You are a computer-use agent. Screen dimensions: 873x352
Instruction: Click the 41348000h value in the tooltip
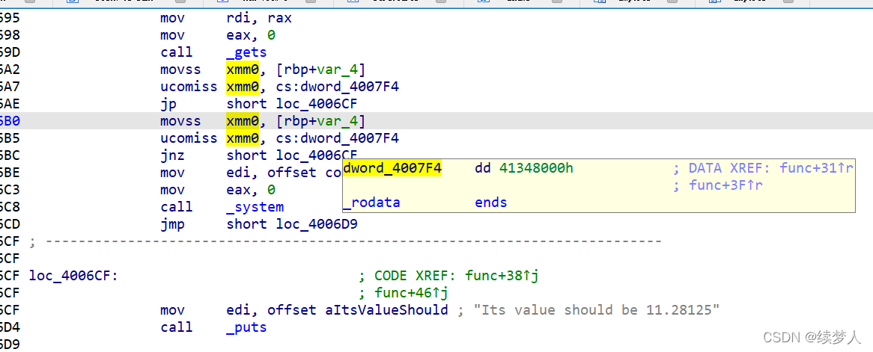click(x=535, y=168)
